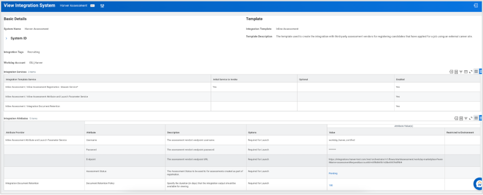Click the Template Description text
This screenshot has width=483, height=195.
(x=374, y=36)
